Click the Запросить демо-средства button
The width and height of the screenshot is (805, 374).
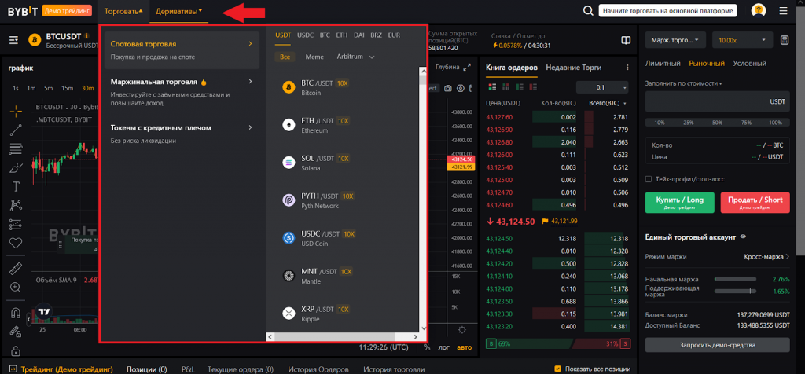point(716,345)
